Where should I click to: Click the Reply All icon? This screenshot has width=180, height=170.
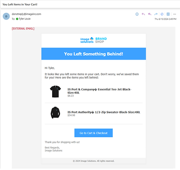150,14
